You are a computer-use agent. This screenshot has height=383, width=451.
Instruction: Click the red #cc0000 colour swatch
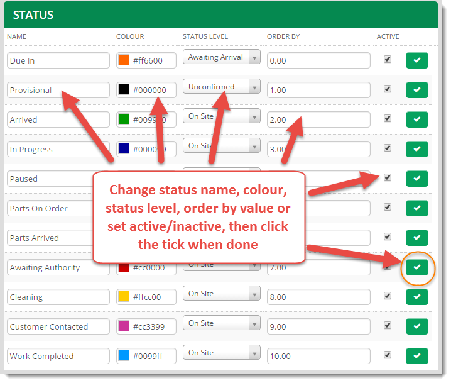click(124, 268)
